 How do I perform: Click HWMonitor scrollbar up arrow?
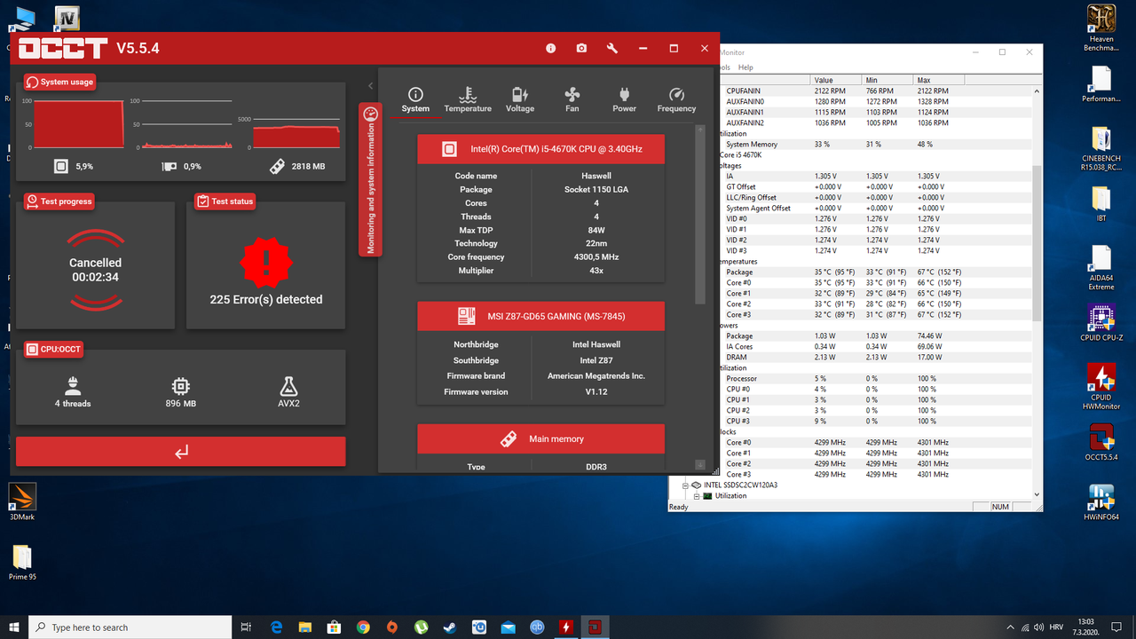1037,91
